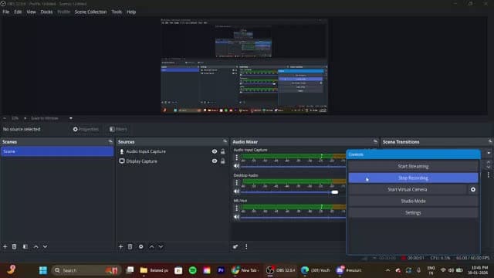This screenshot has width=494, height=278.
Task: Remove the selected scene with the trash icon
Action: coord(14,246)
